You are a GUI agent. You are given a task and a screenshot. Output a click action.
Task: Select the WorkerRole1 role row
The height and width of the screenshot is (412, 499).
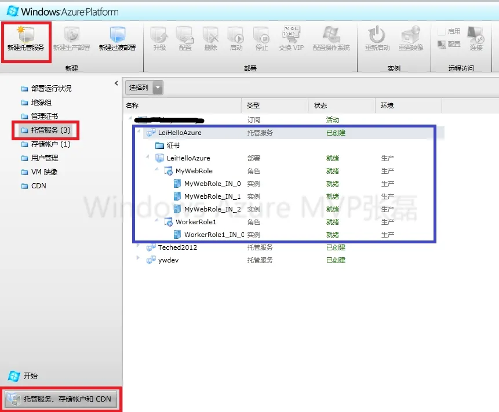coord(284,222)
